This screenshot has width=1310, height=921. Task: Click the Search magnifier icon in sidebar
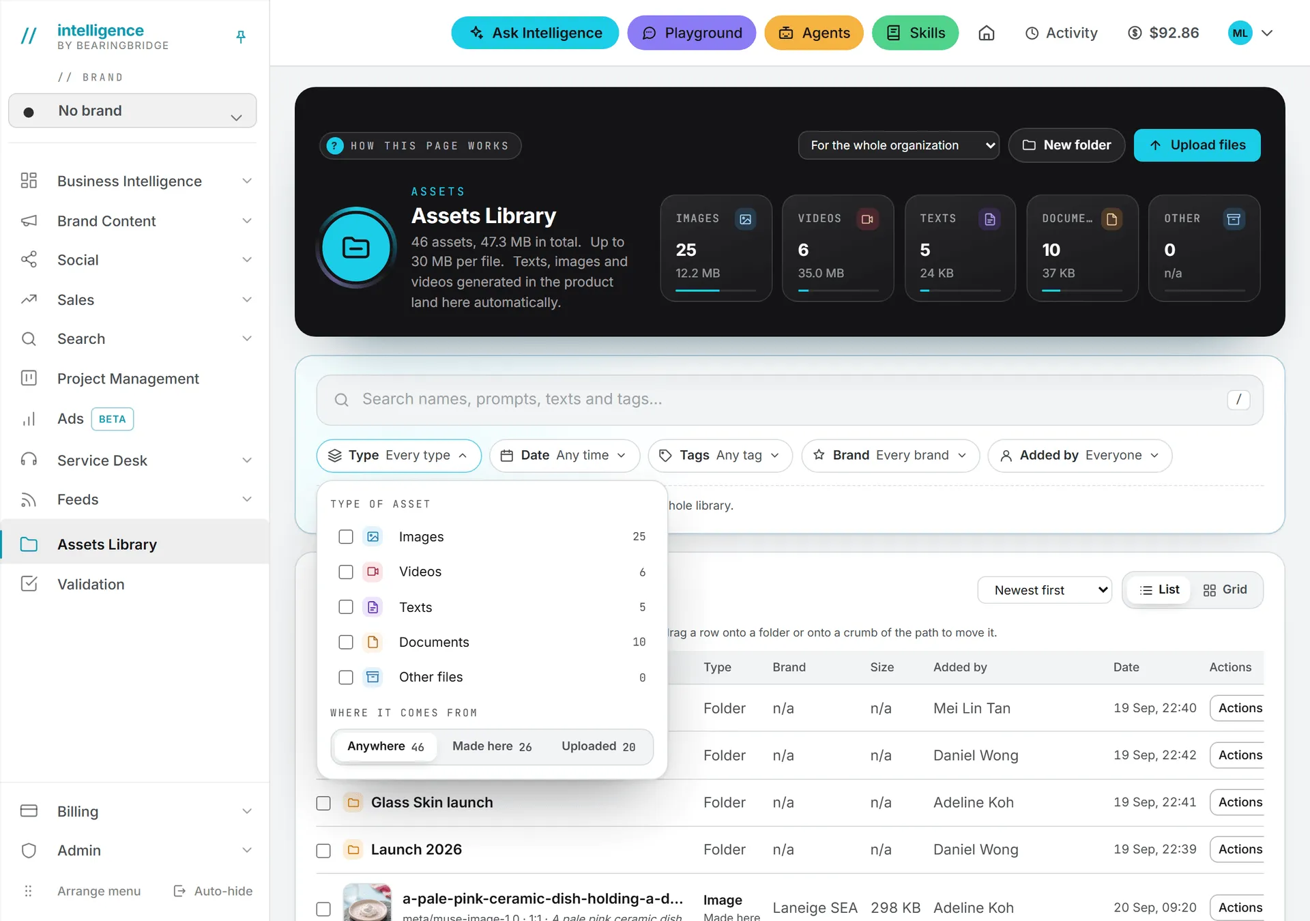click(29, 338)
